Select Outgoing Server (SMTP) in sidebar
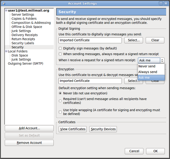Image resolution: width=170 pixels, height=159 pixels. click(25, 64)
